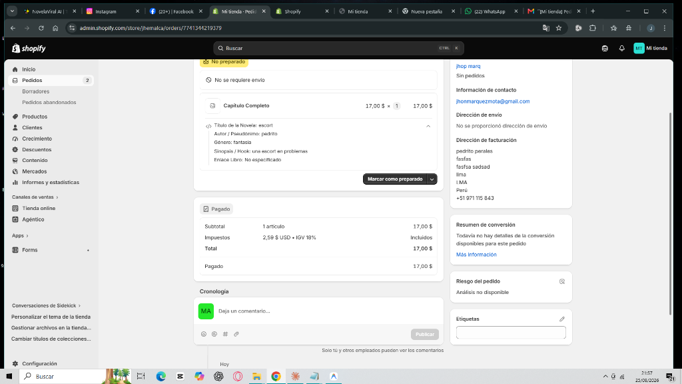Click the mention @ icon in comment toolbar
The image size is (682, 384).
pos(214,334)
